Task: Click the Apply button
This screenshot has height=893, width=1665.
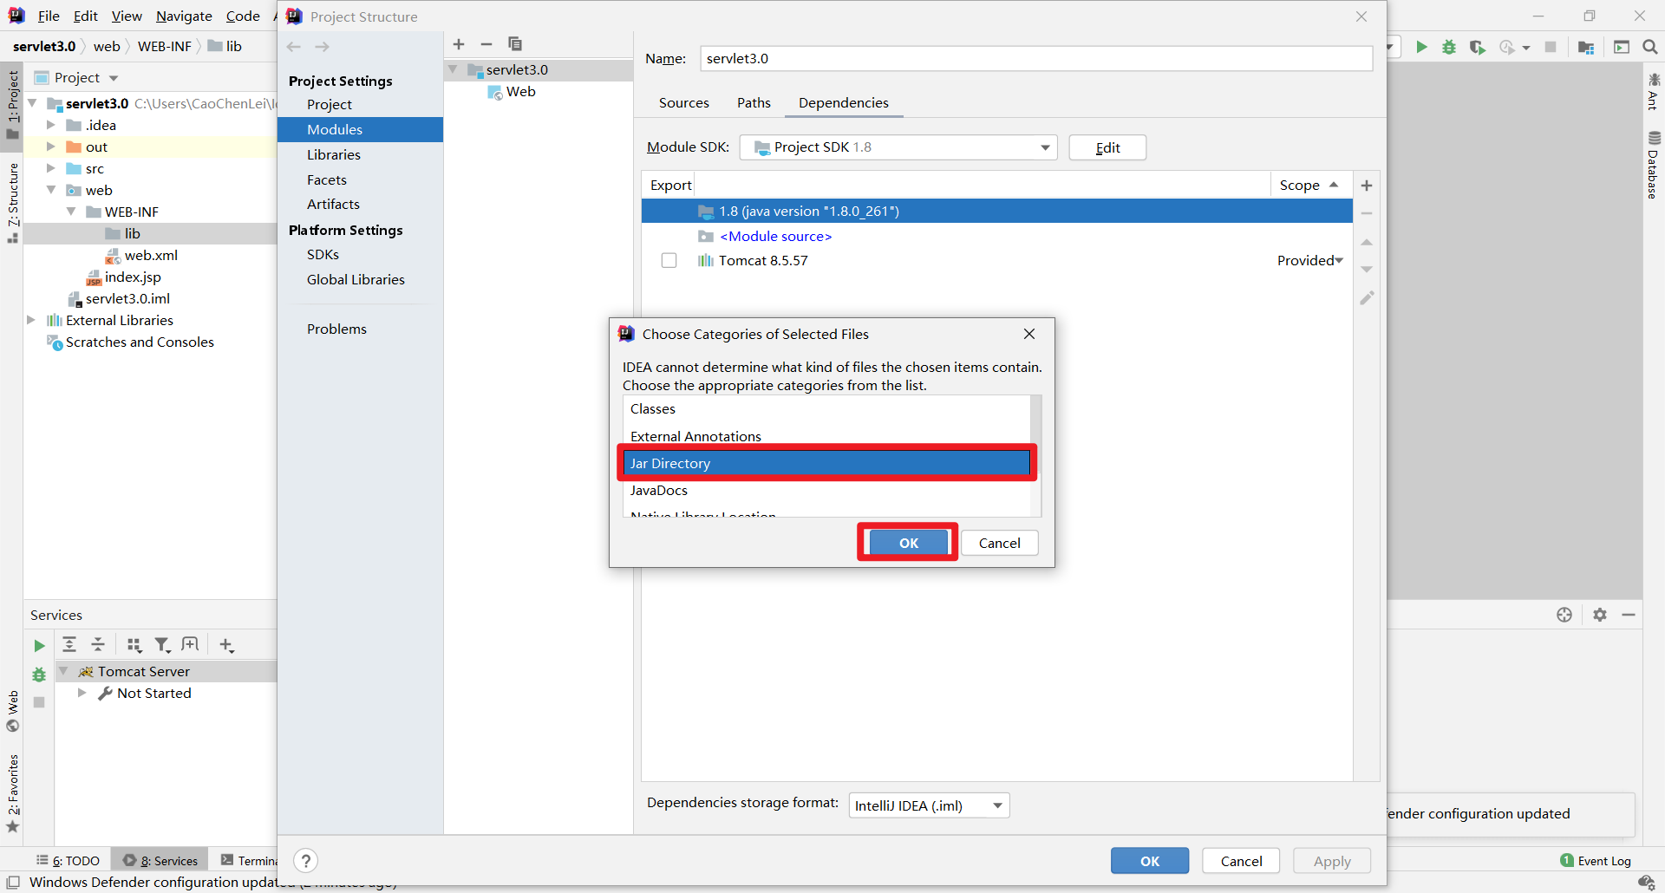Action: coord(1332,861)
